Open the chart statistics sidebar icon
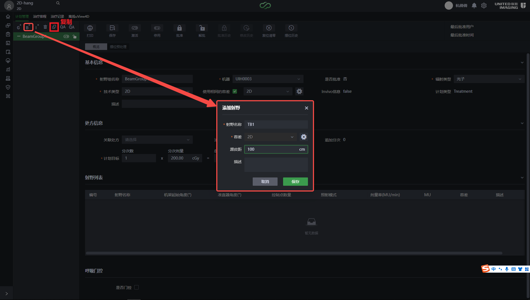Viewport: 530px width, 300px height. 8,70
